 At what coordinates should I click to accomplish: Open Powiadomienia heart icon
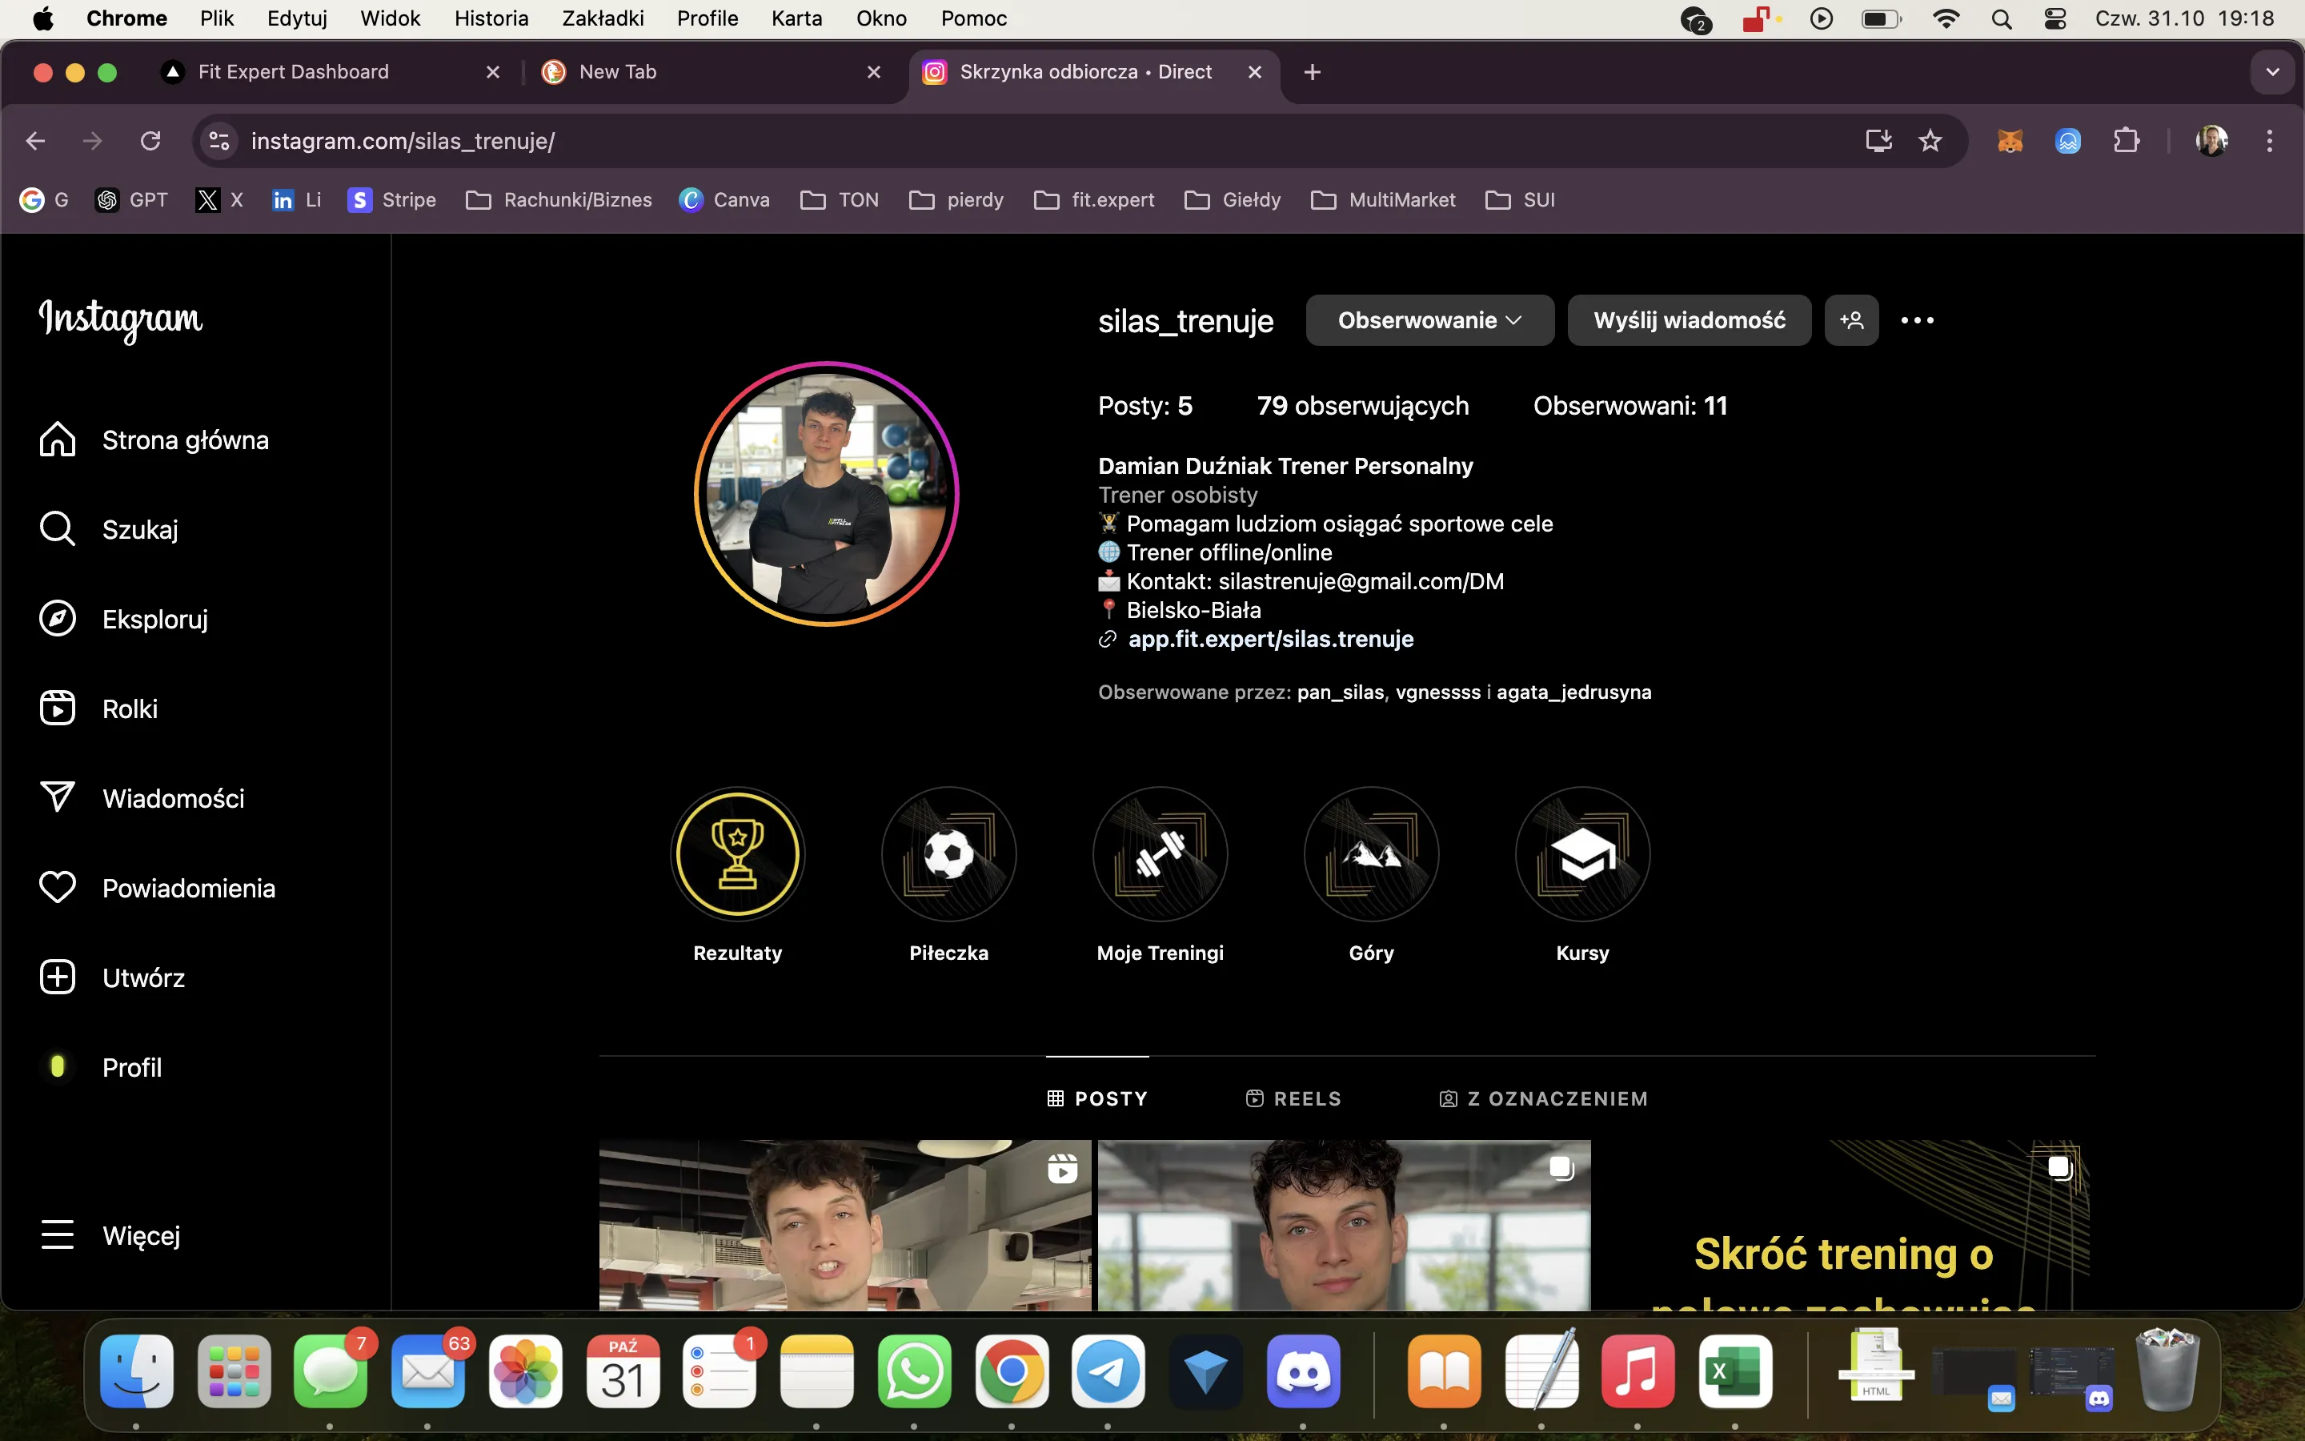(x=57, y=887)
